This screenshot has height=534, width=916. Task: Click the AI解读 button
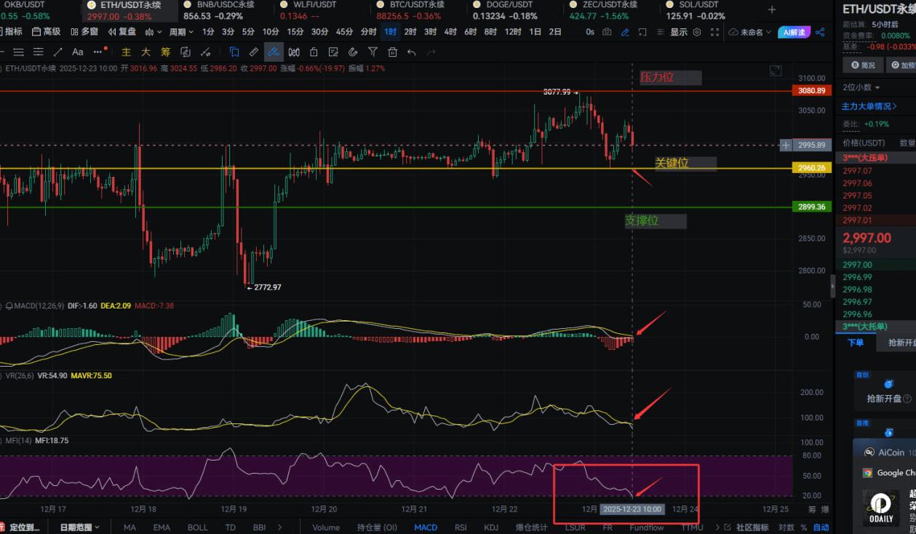coord(792,32)
